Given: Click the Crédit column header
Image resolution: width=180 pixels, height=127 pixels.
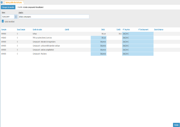Looking at the screenshot, I should click(x=118, y=30).
